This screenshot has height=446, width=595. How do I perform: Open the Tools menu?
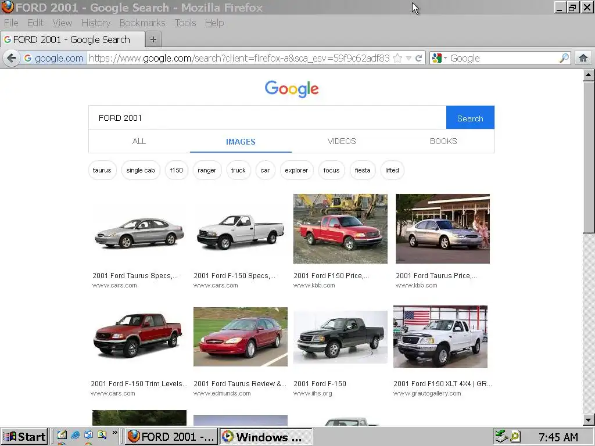185,23
